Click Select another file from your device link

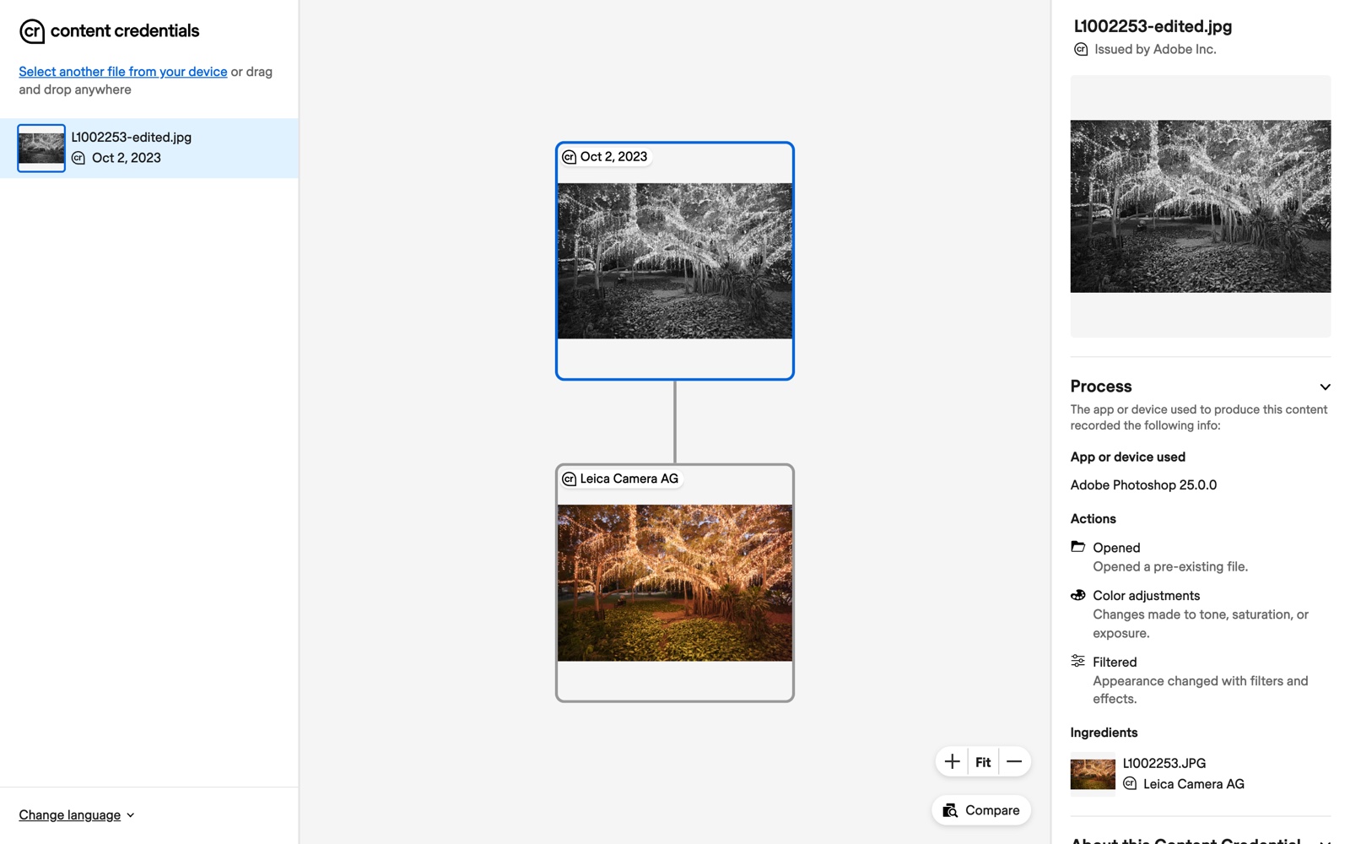(x=123, y=72)
